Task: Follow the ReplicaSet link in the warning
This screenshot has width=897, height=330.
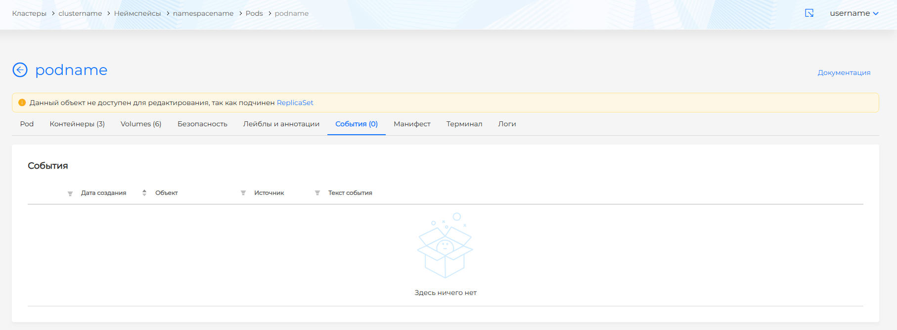Action: click(295, 103)
